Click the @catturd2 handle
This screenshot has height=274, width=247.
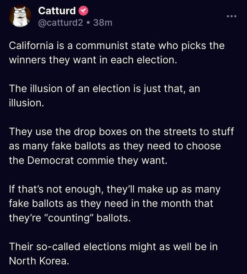(x=61, y=23)
